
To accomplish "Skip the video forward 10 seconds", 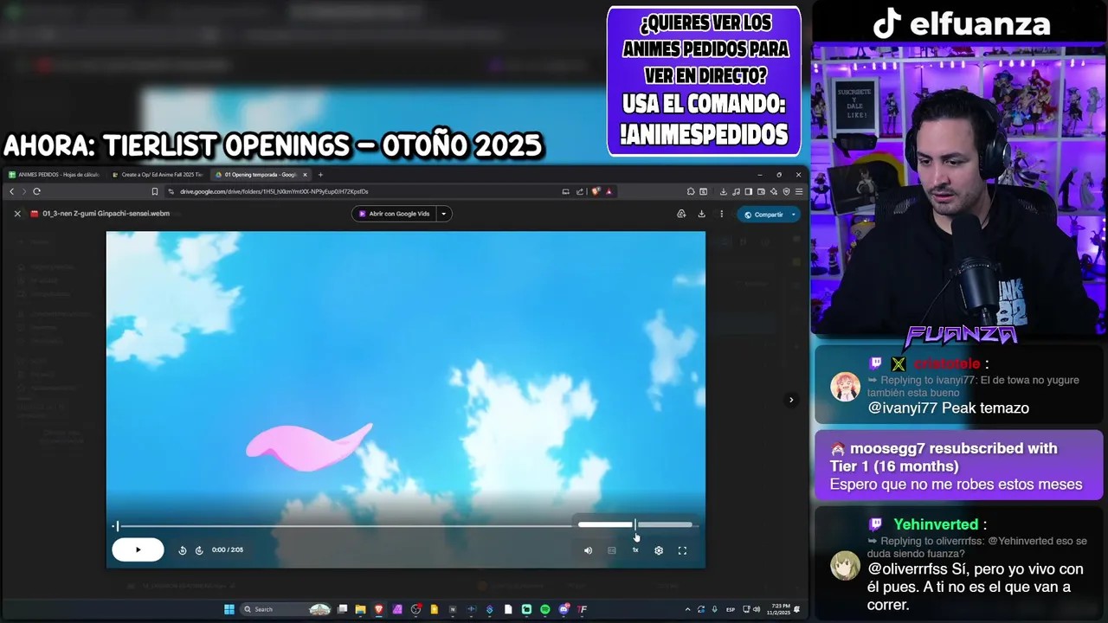I will (199, 550).
